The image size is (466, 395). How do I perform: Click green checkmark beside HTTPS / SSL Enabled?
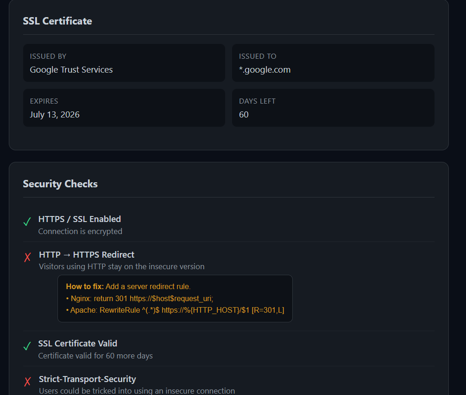(x=27, y=222)
